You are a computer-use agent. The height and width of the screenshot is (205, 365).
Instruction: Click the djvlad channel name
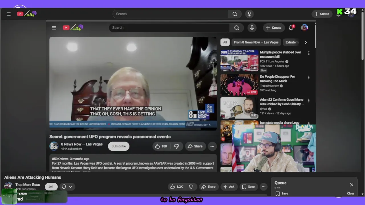coord(263,109)
